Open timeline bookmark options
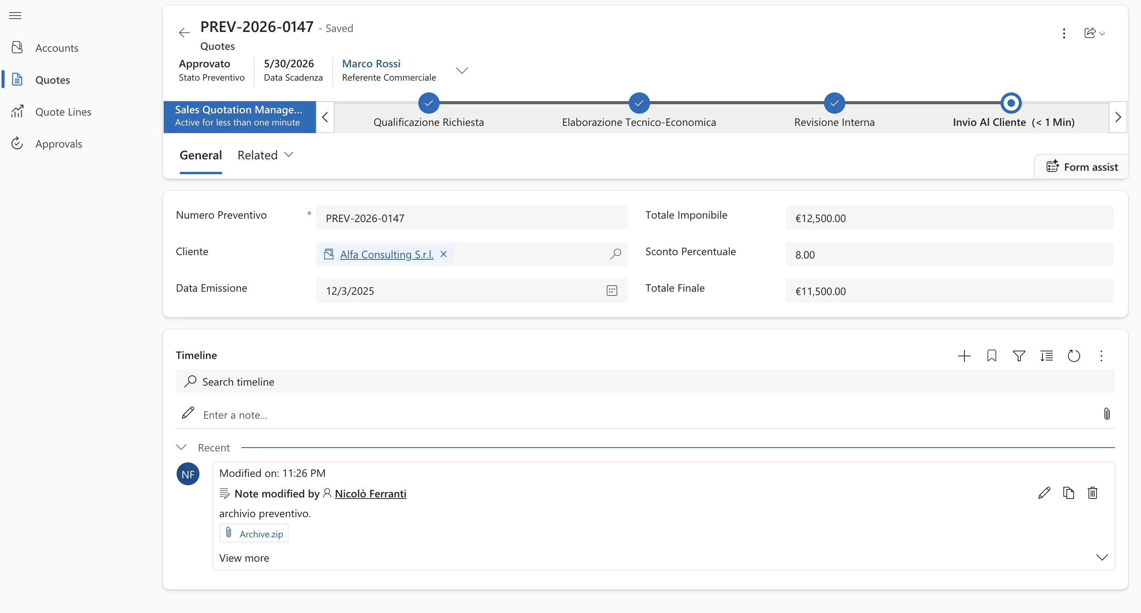 click(x=992, y=356)
